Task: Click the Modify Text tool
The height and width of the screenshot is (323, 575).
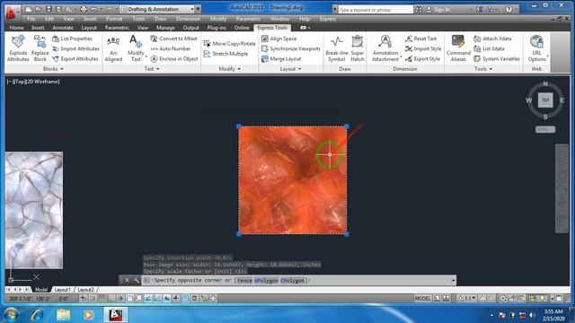Action: coord(136,48)
